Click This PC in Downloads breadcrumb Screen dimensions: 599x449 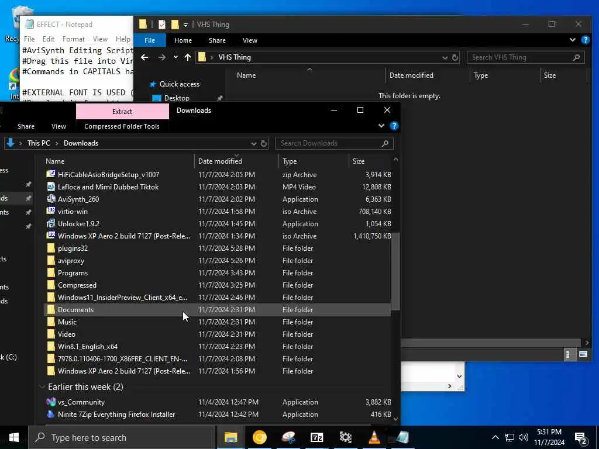[39, 143]
